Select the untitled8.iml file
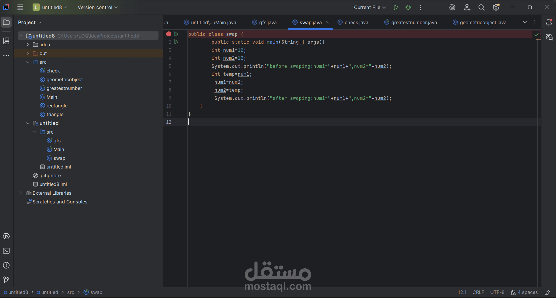Screen dimensions: 556x298 click(53, 184)
